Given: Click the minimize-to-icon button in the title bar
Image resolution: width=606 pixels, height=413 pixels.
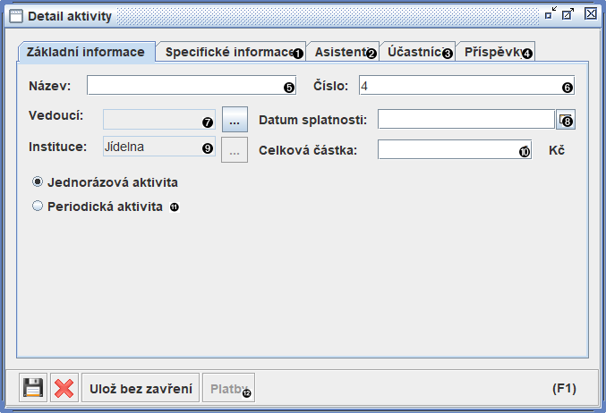Looking at the screenshot, I should point(551,13).
